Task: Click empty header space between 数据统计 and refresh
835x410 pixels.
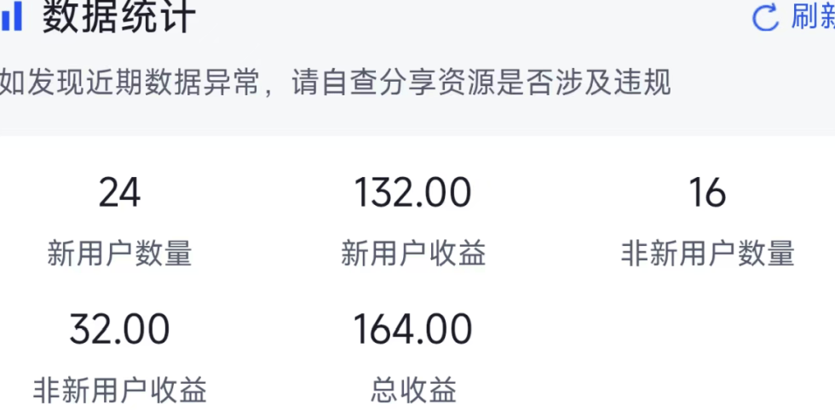Action: coord(469,18)
